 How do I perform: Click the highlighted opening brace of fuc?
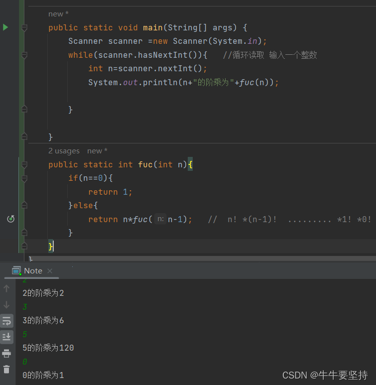[190, 164]
